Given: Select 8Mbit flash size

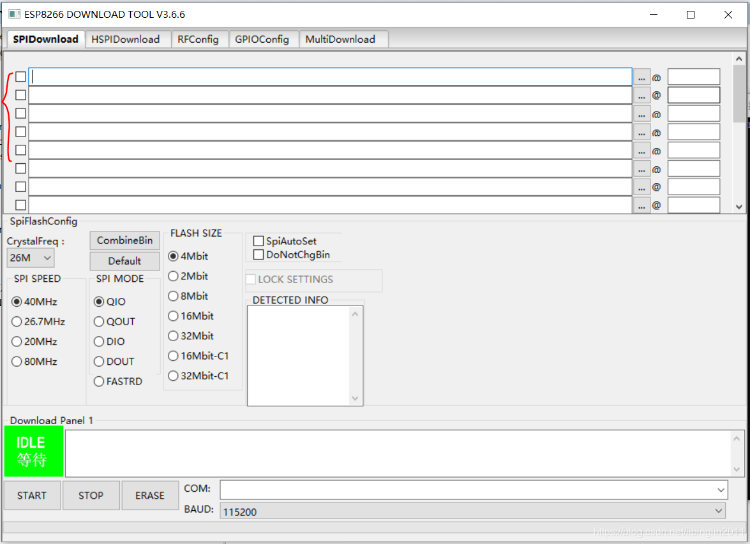Looking at the screenshot, I should (188, 297).
